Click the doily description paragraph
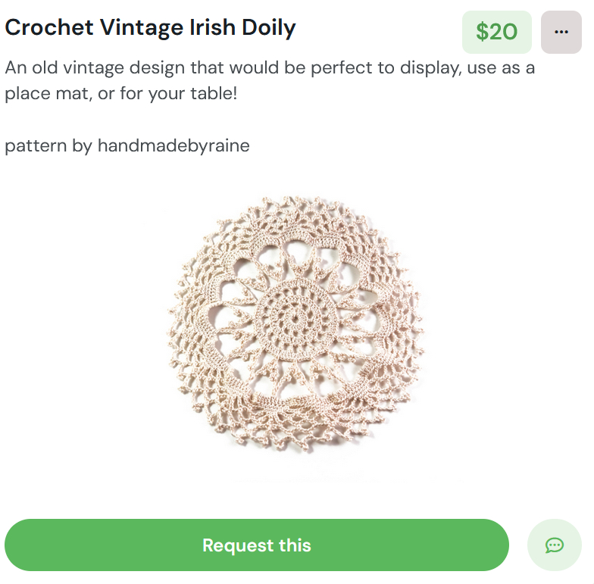This screenshot has width=594, height=584. (x=270, y=81)
